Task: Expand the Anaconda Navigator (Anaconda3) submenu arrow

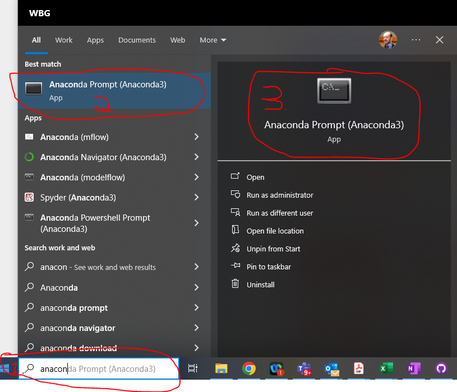Action: coord(196,157)
